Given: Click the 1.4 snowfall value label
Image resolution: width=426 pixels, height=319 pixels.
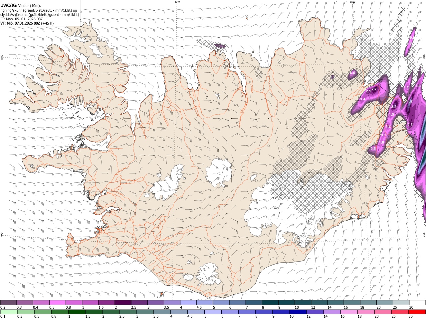Looking at the screenshot, I should (x=363, y=99).
